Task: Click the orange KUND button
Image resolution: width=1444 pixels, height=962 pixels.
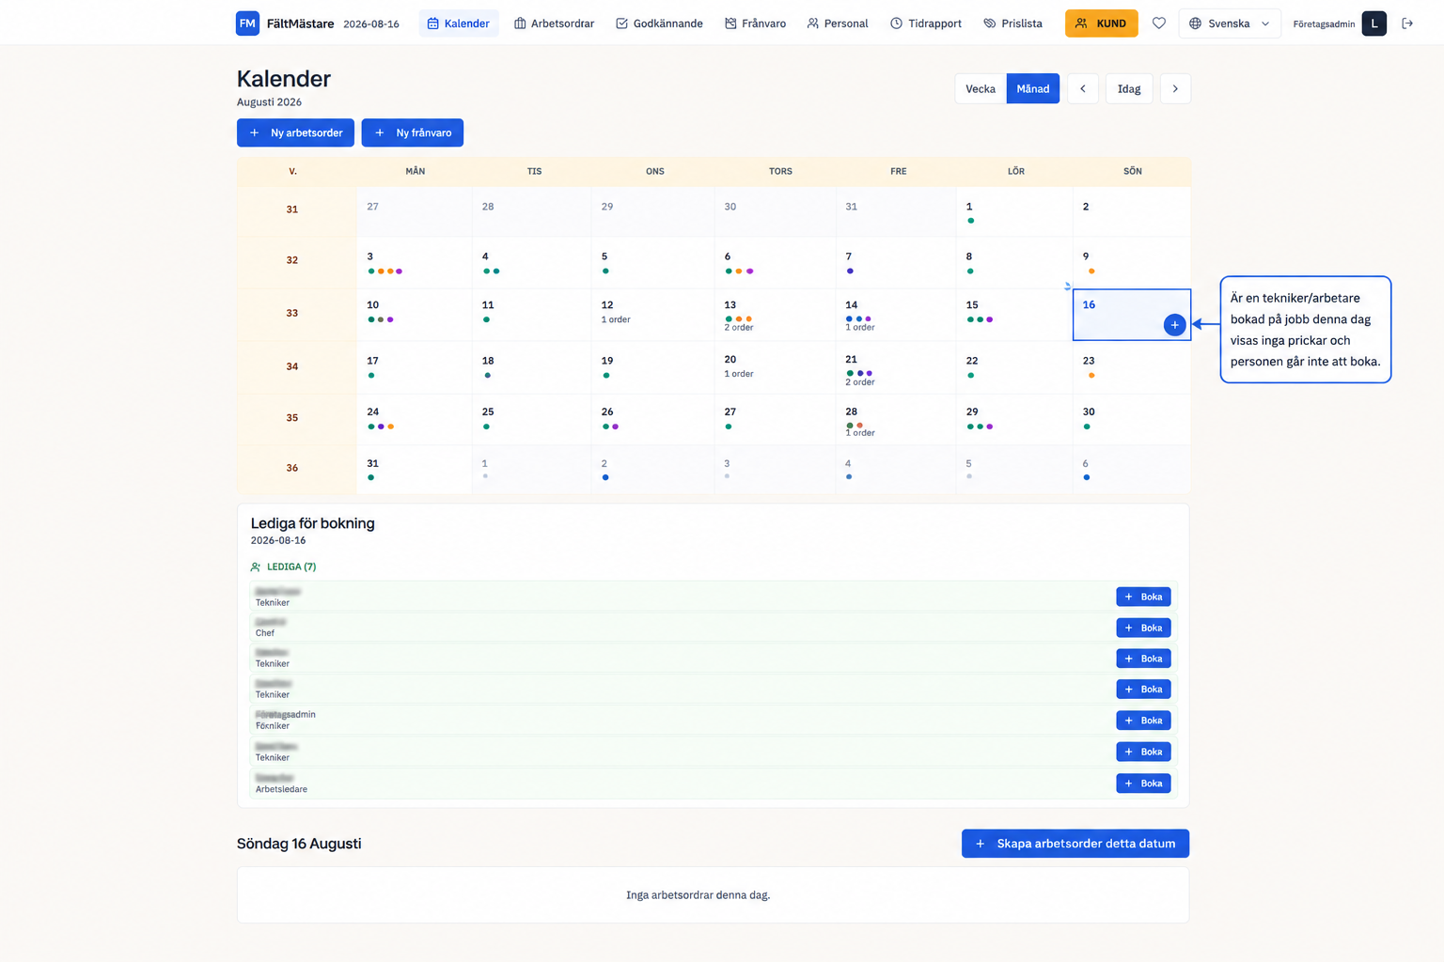Action: click(1101, 23)
